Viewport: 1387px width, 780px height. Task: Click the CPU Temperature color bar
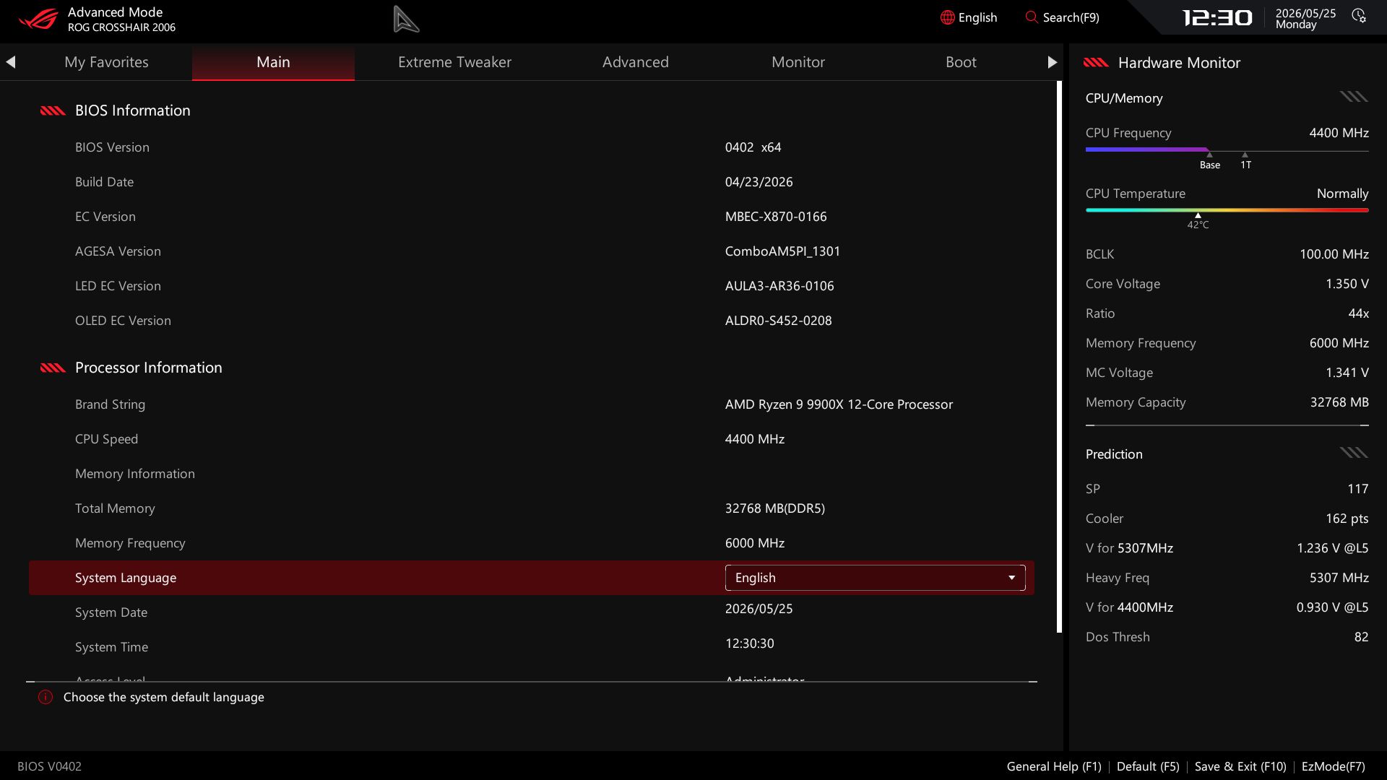[x=1227, y=210]
